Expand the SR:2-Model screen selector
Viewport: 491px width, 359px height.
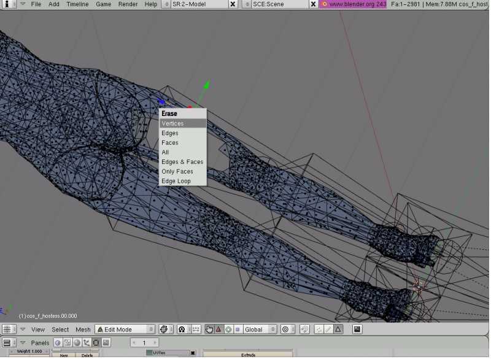(x=166, y=4)
